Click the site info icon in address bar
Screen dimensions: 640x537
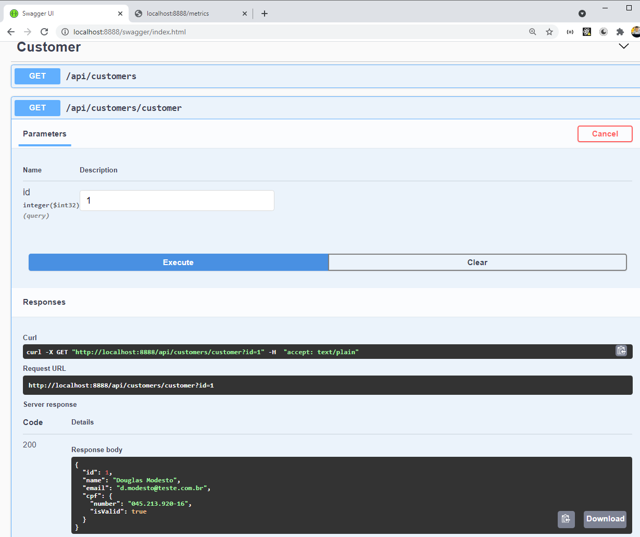point(65,32)
